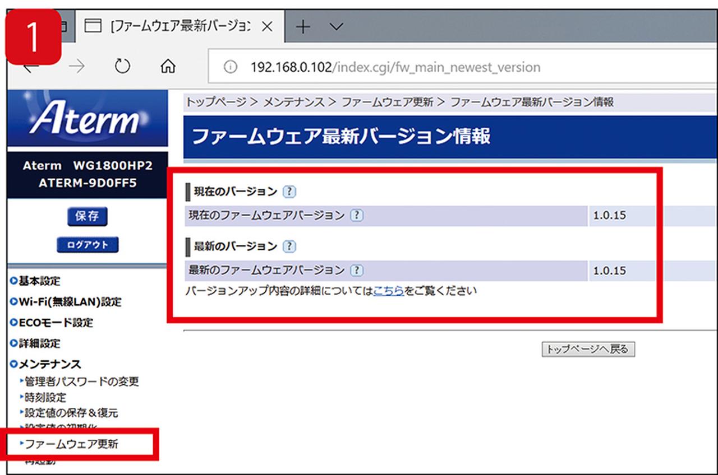
Task: Click the トップページへ戻る button
Action: 588,350
